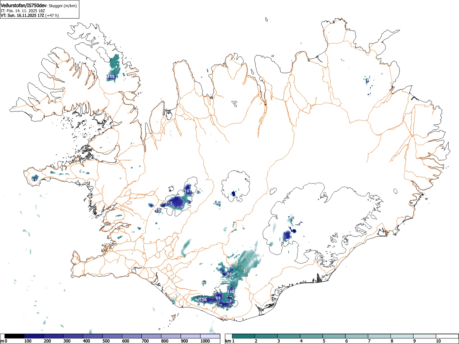Click the 3 tick label on the km legend
Image resolution: width=459 pixels, height=344 pixels.
pyautogui.click(x=279, y=341)
